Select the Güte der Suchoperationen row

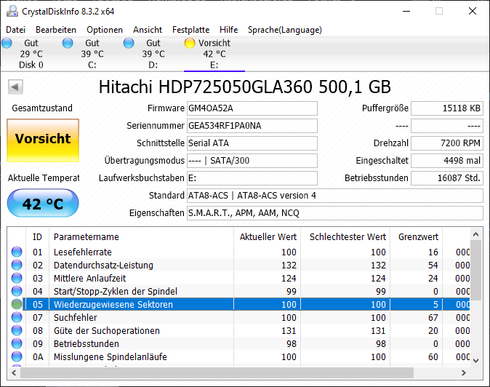(x=238, y=331)
